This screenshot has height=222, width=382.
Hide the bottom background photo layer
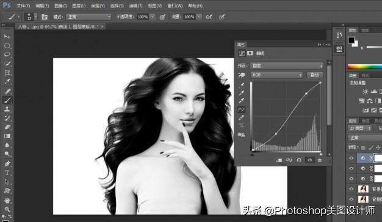(351, 199)
